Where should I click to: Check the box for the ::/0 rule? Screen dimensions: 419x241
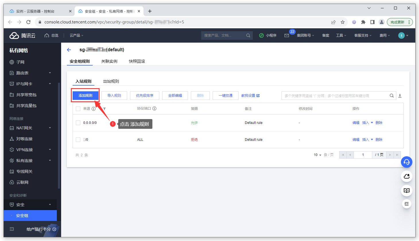click(78, 140)
